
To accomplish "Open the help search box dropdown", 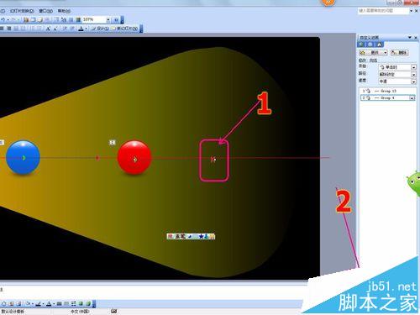I will (411, 11).
